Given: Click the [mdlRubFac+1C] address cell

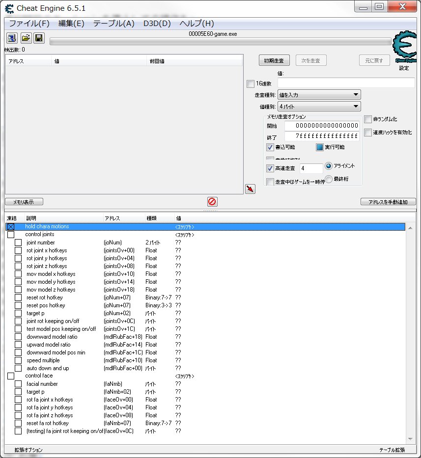Looking at the screenshot, I should (x=123, y=352).
